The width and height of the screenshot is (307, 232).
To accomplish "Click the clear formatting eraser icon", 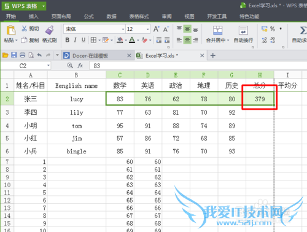I will click(144, 40).
